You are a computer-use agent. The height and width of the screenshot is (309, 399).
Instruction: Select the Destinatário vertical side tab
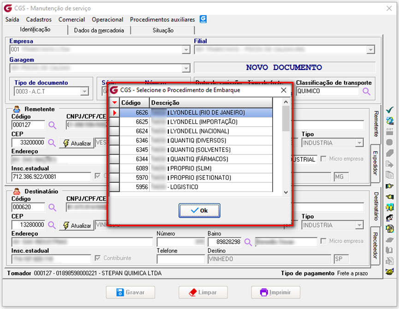(376, 206)
